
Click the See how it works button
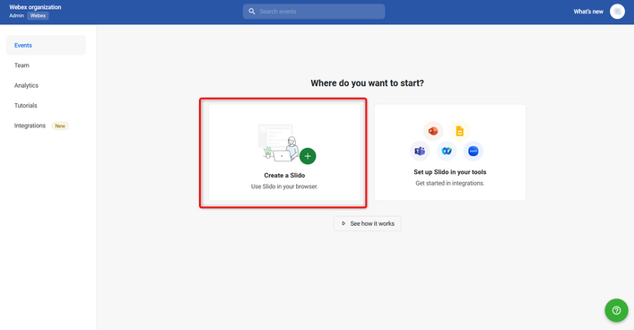(x=367, y=223)
